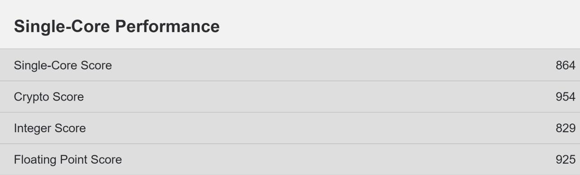
Task: Select the Crypto Score label
Action: click(x=49, y=97)
